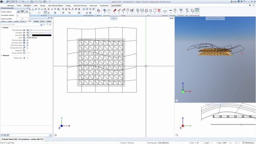Click the Central perspective viewport label
Screen dimensions: 256x144
pos(215,18)
